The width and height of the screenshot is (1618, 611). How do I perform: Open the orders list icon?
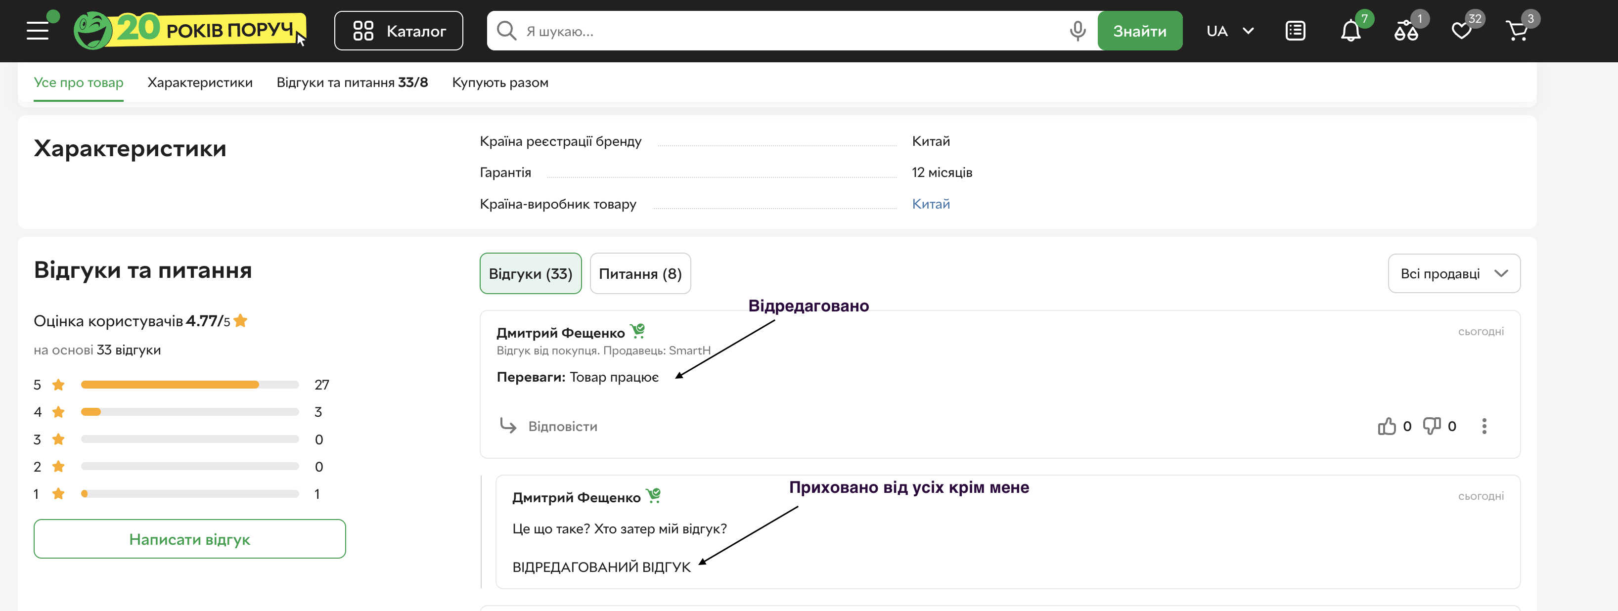(x=1295, y=31)
